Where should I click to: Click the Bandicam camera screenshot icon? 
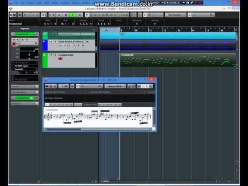pyautogui.click(x=188, y=3)
